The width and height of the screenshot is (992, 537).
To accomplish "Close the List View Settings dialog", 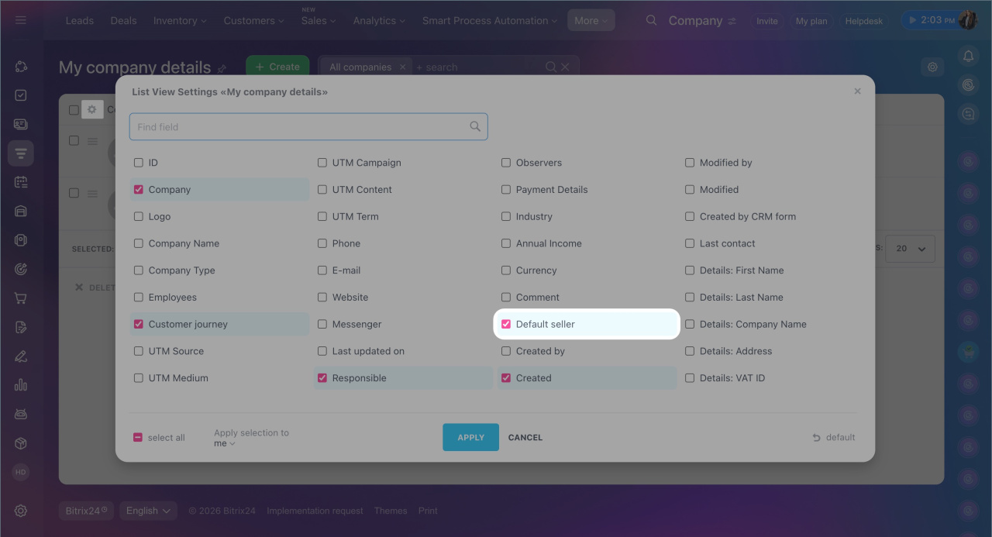I will tap(857, 91).
